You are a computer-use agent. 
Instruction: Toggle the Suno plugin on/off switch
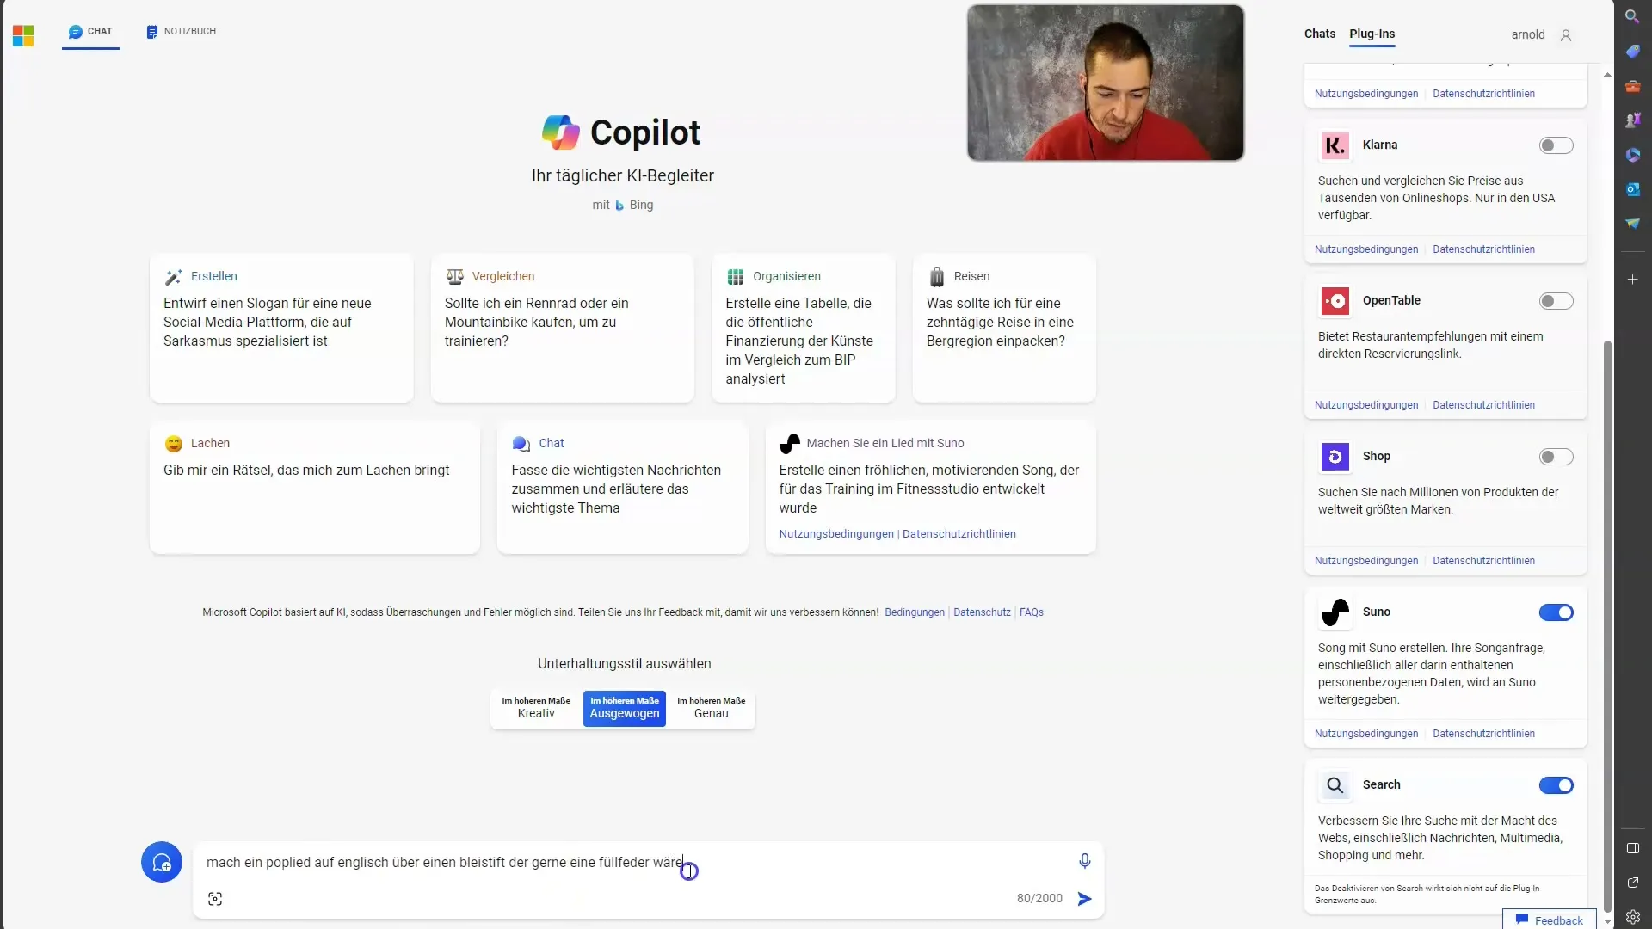coord(1556,612)
